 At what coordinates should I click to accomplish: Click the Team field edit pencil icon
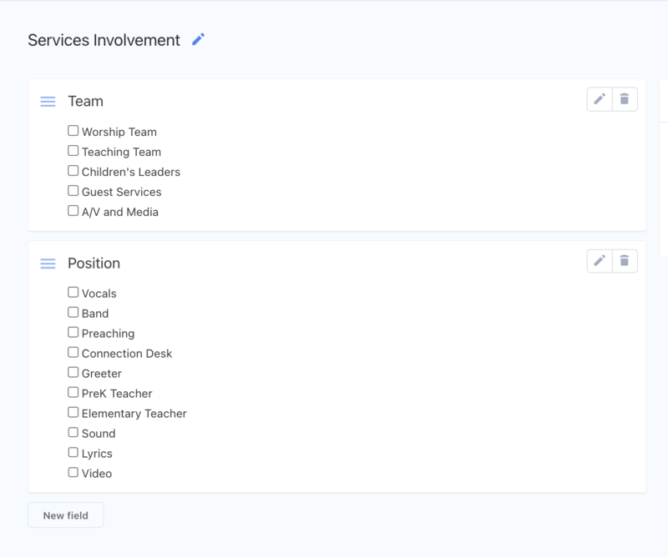click(600, 99)
